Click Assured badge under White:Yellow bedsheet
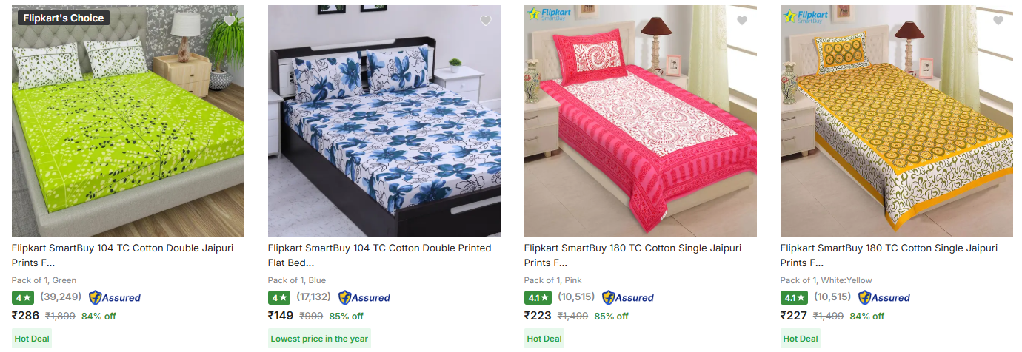This screenshot has height=352, width=1022. coord(884,297)
